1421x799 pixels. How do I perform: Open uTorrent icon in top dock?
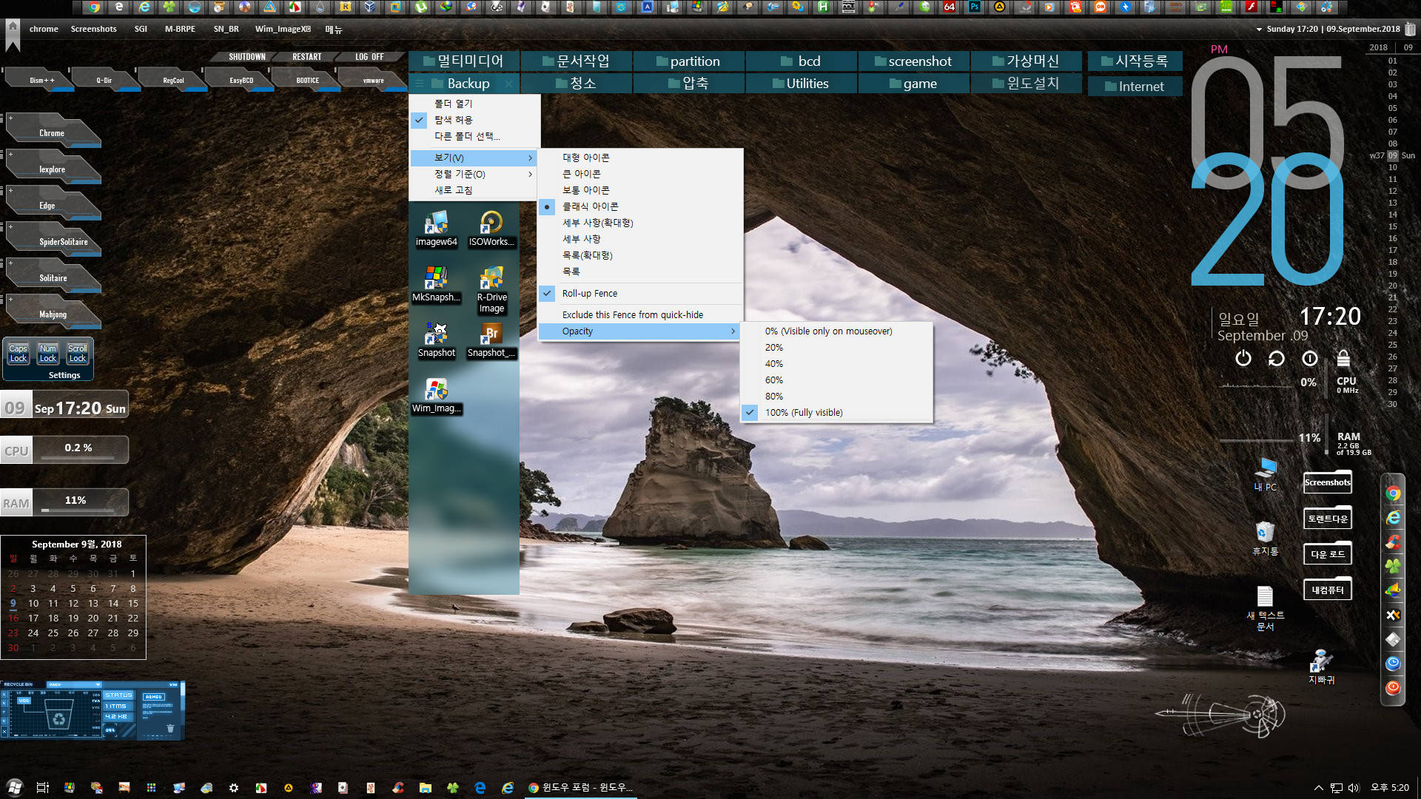click(420, 7)
